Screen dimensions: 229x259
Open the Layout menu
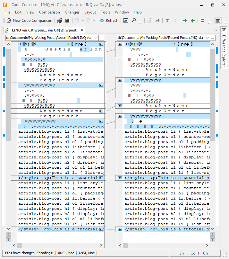click(90, 12)
